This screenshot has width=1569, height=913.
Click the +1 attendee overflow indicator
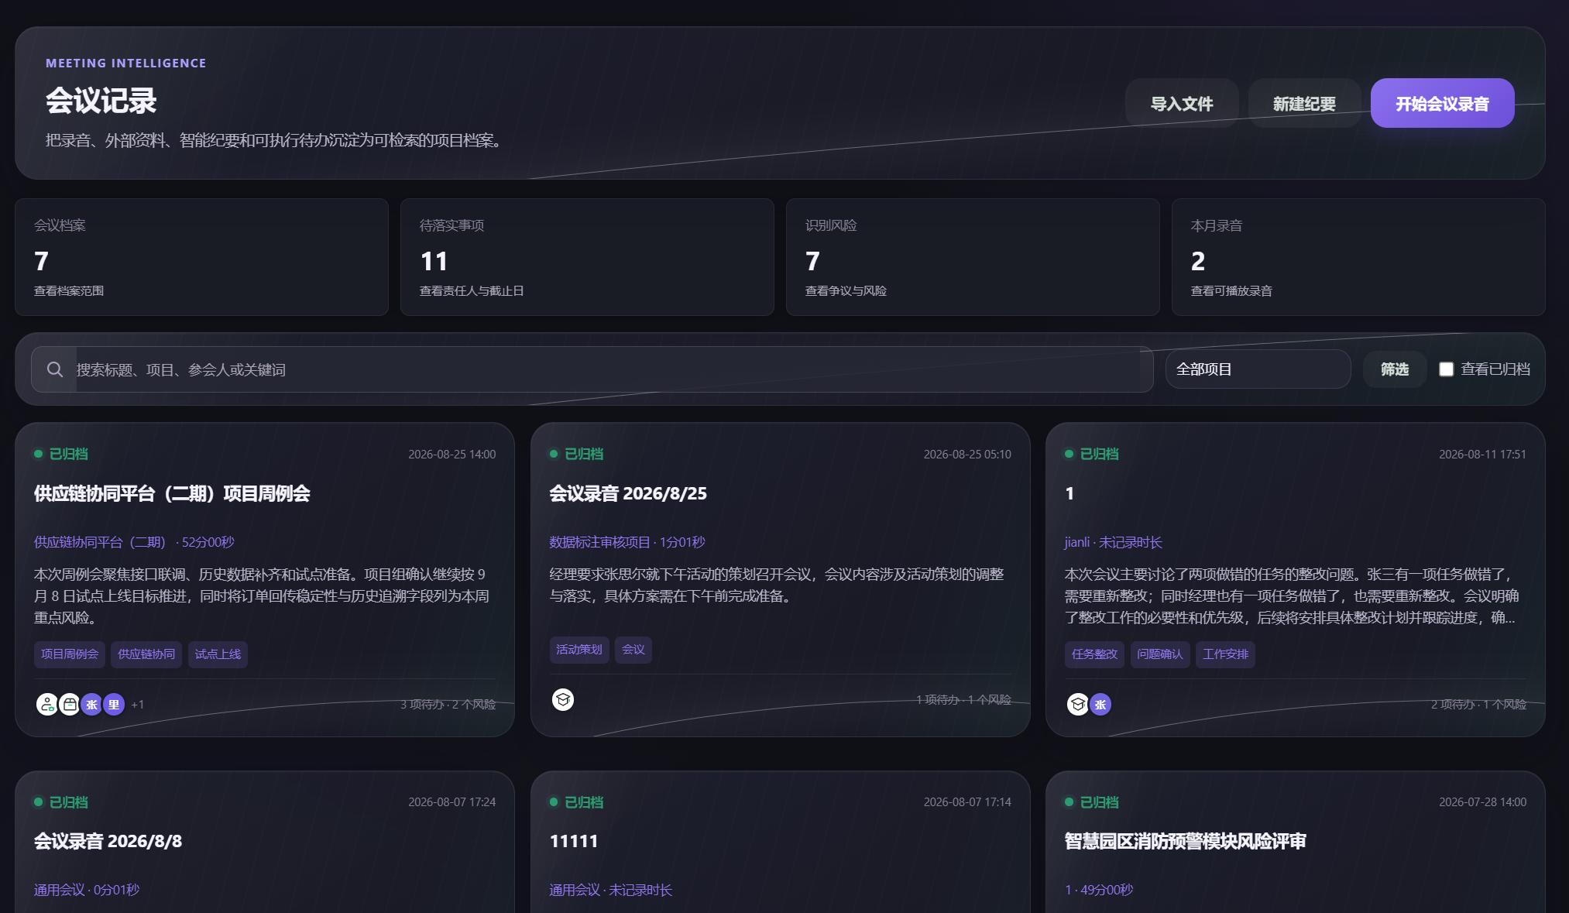pos(138,705)
